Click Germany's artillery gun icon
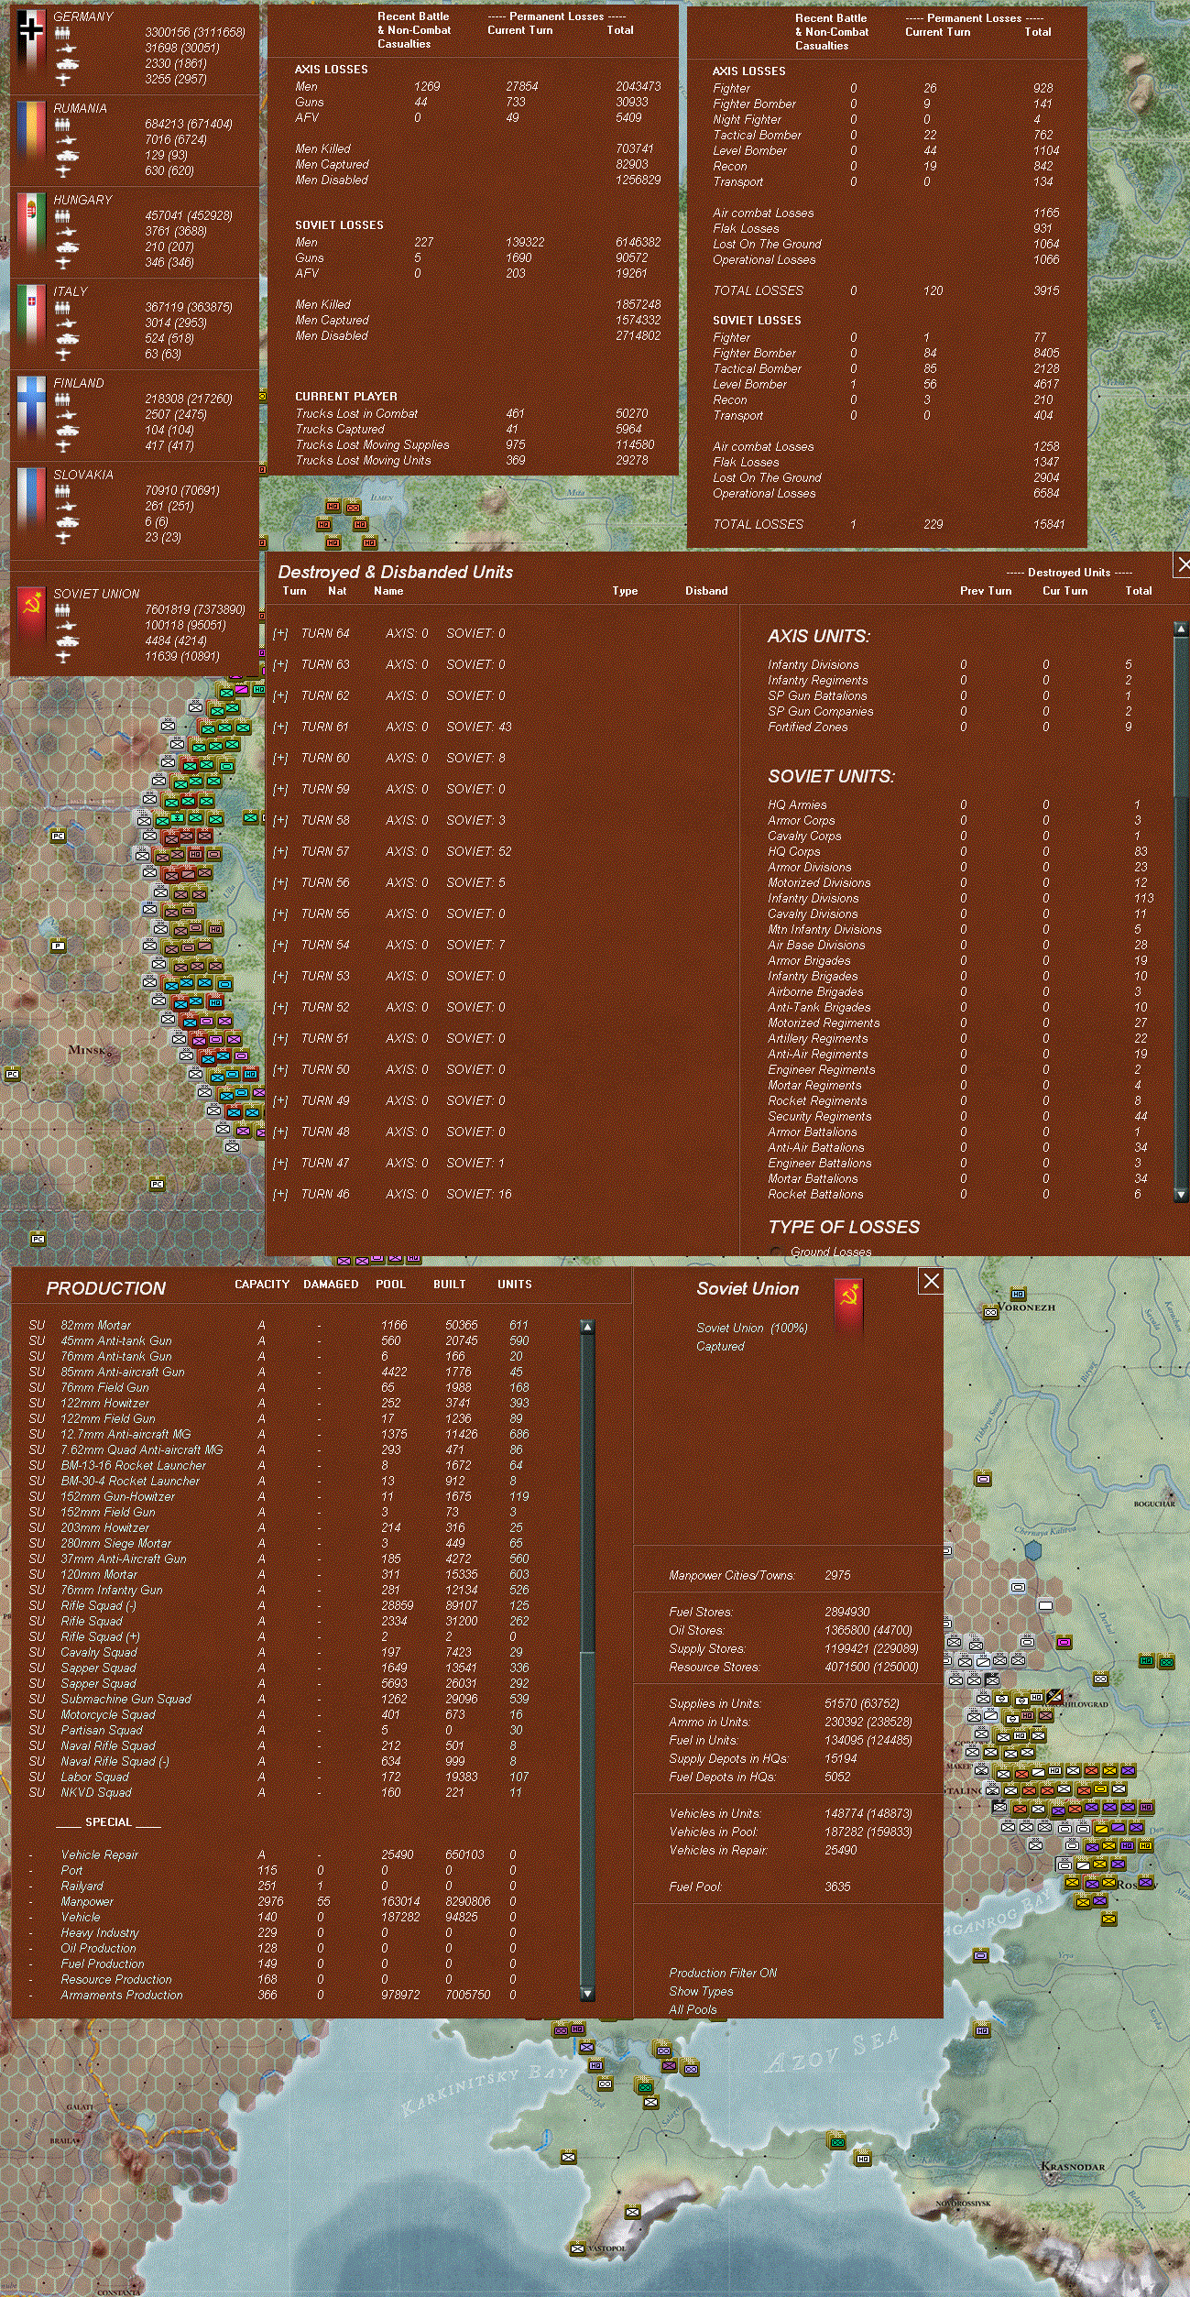This screenshot has width=1190, height=2297. point(66,48)
